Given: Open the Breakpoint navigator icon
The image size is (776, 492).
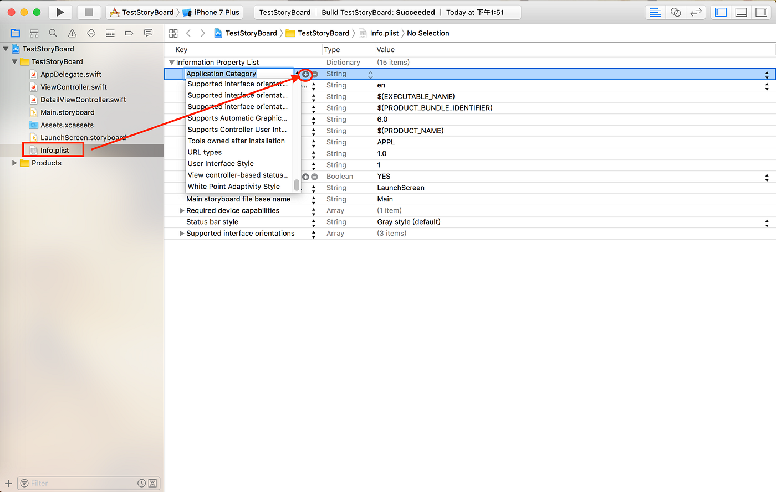Looking at the screenshot, I should (129, 33).
